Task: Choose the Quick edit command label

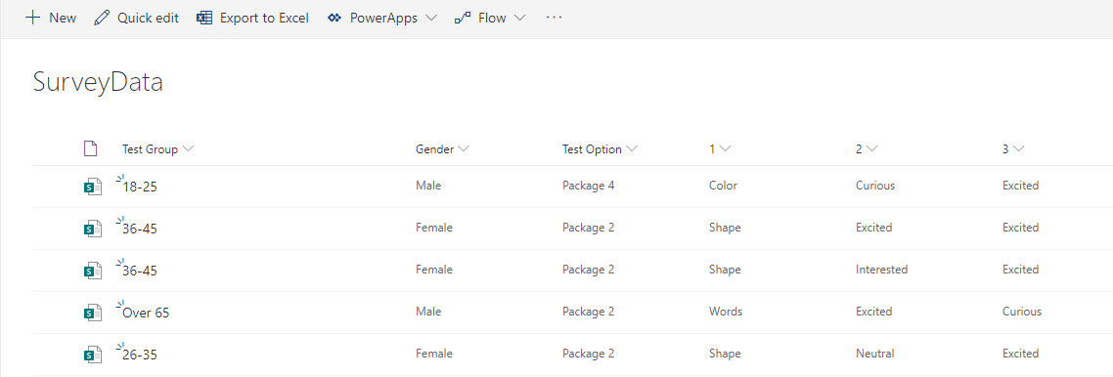Action: [x=148, y=19]
